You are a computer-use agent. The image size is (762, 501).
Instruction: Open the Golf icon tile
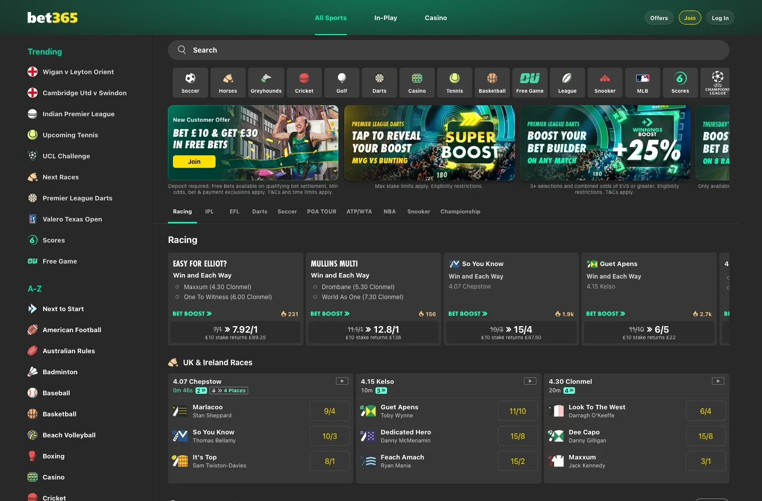342,82
